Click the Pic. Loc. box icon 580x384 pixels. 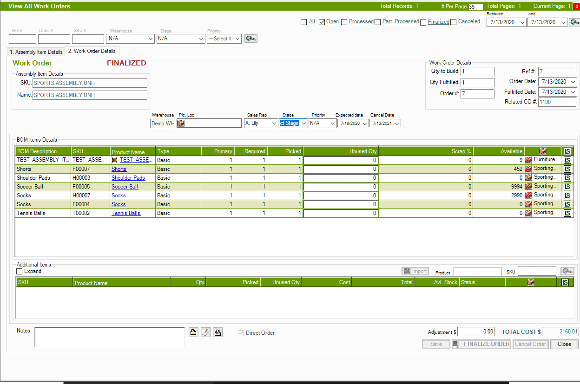pos(181,124)
